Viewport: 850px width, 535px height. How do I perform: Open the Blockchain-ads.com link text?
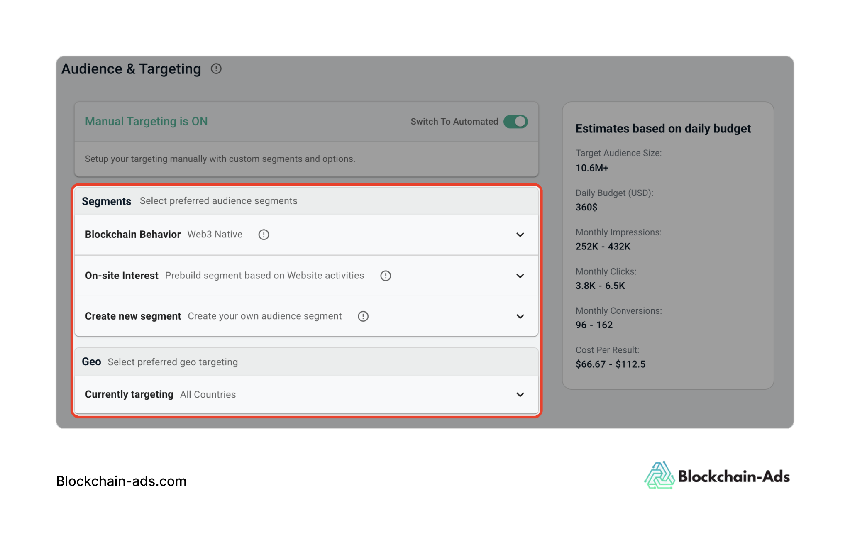(121, 481)
